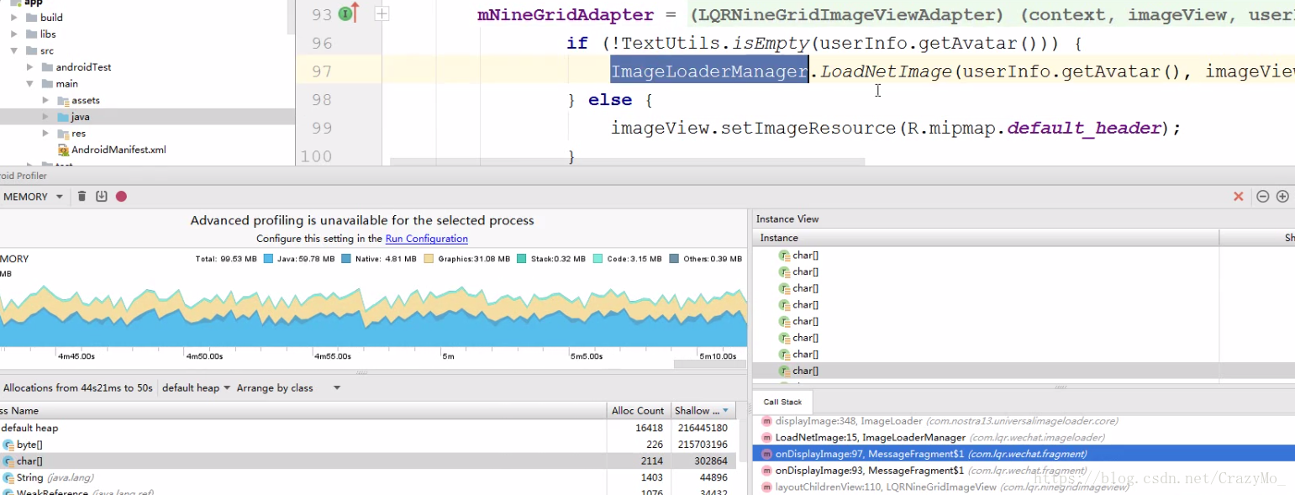Screen dimensions: 1295x495
Task: Select the byte[] class row
Action: (29, 445)
